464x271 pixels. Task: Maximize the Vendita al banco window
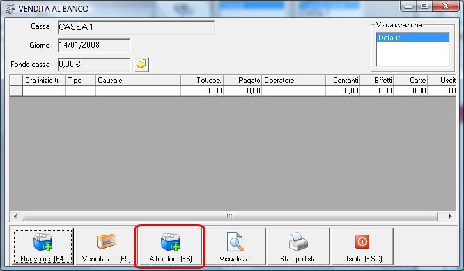coord(424,6)
